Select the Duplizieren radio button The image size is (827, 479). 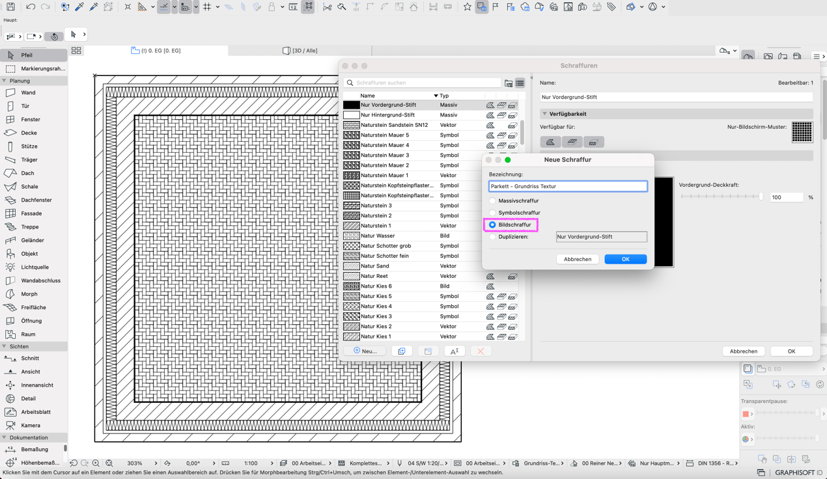pyautogui.click(x=492, y=237)
